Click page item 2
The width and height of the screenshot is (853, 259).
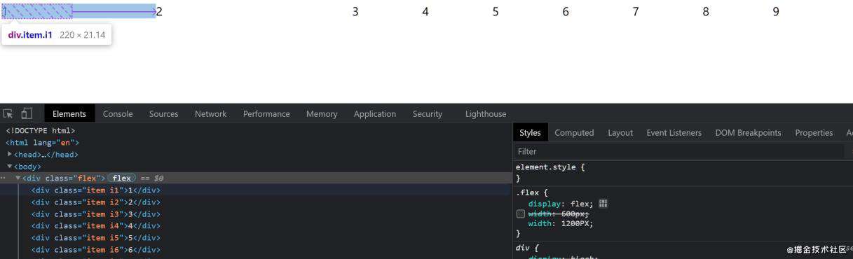[x=159, y=11]
